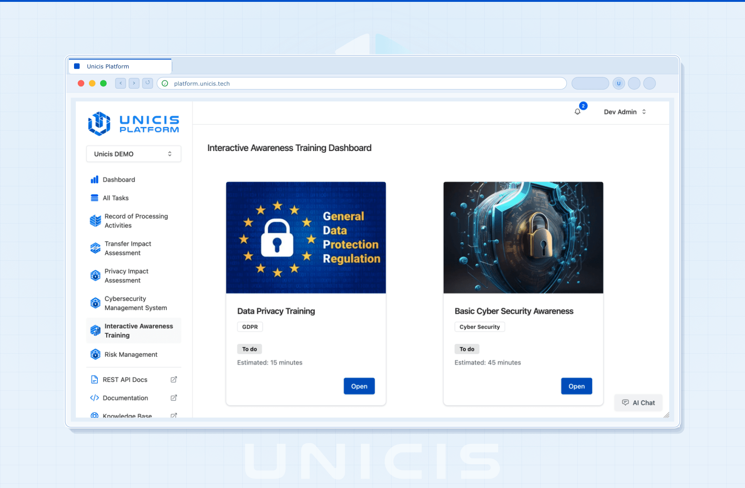
Task: Click the REST API Docs file icon
Action: coord(95,379)
